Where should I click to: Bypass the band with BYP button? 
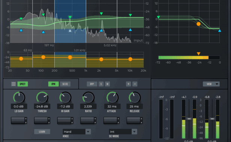(x=92, y=84)
